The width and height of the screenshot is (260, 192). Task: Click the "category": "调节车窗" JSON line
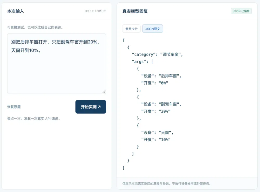pyautogui.click(x=157, y=55)
